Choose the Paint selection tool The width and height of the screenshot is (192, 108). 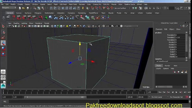3,37
